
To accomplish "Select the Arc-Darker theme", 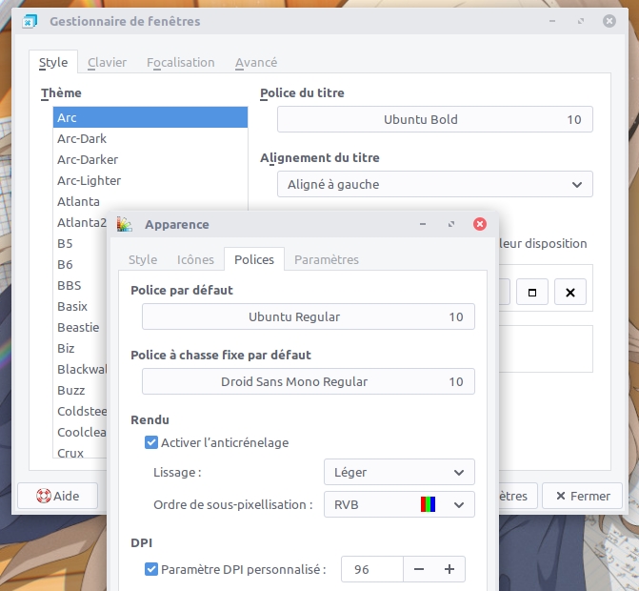I will click(150, 159).
